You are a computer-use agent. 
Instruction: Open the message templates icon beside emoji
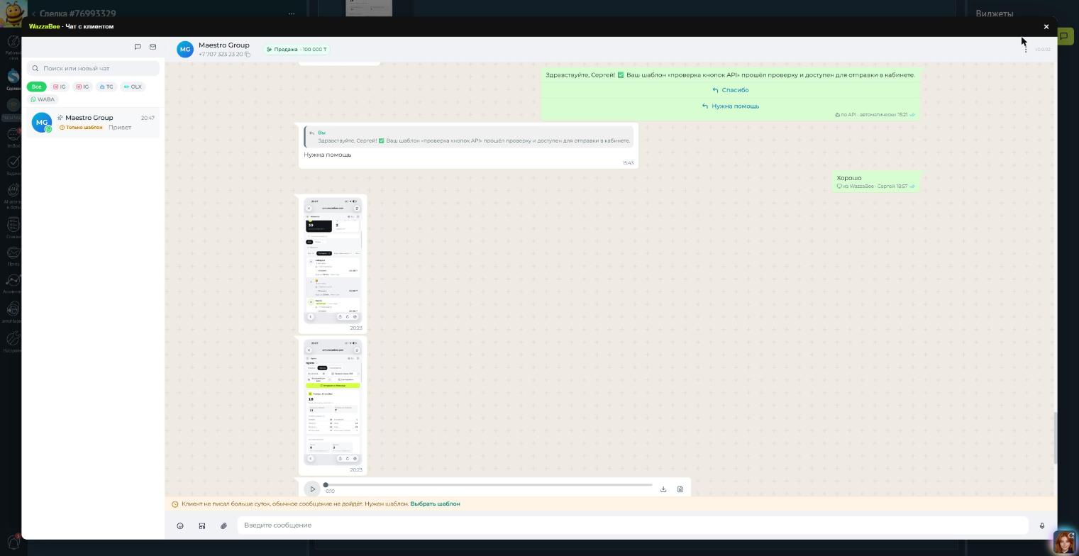tap(202, 526)
